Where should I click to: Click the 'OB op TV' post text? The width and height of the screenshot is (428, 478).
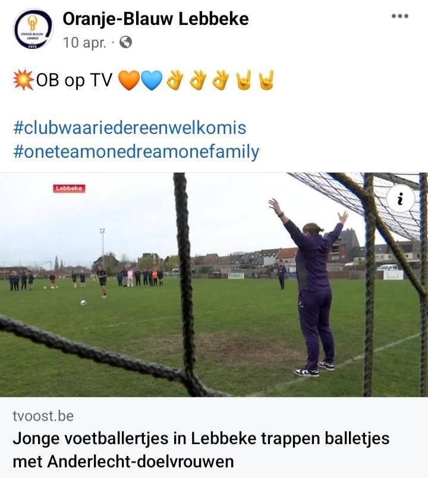coord(74,80)
